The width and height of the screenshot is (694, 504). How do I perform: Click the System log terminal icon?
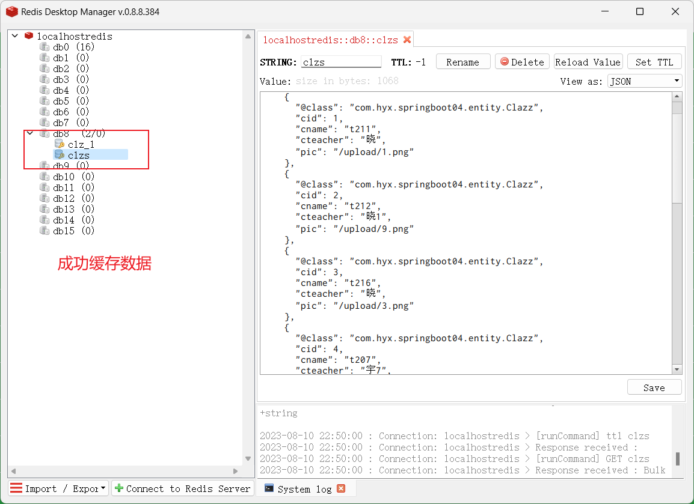pos(269,488)
